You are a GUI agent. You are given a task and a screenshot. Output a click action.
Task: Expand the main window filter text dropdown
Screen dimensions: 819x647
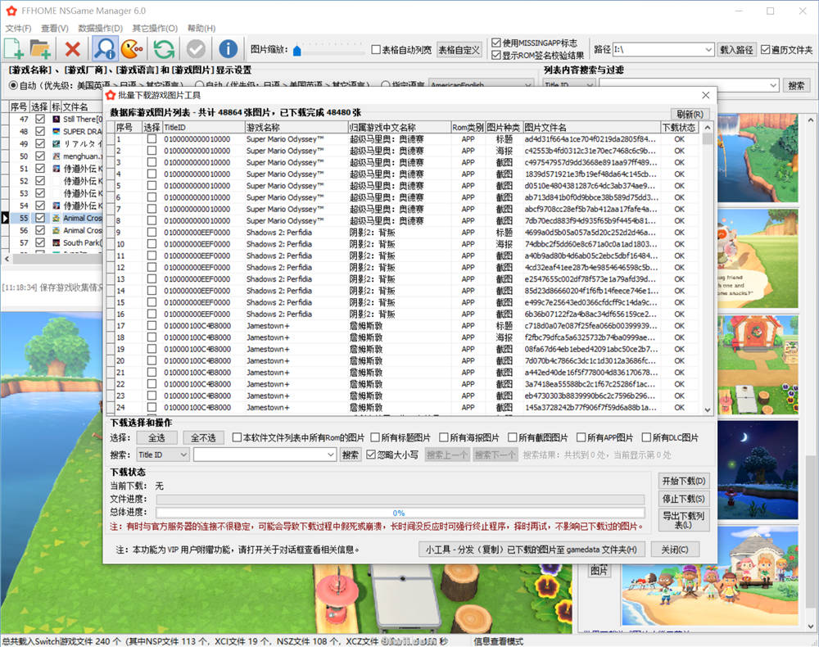[x=774, y=85]
